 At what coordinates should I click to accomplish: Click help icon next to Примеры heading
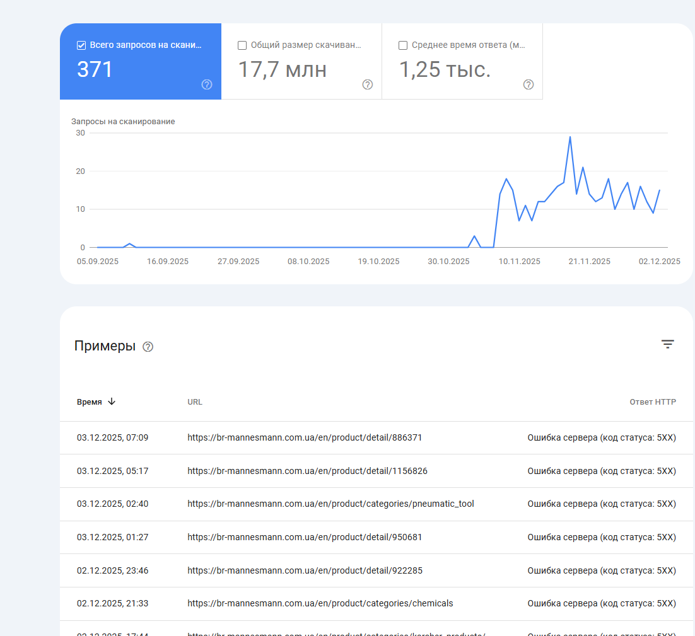(148, 347)
